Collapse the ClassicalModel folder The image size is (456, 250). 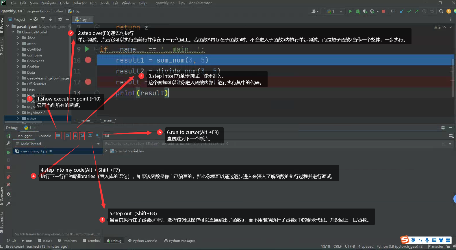(13, 32)
